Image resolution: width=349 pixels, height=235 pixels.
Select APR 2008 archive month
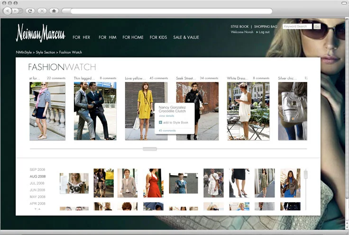(37, 204)
